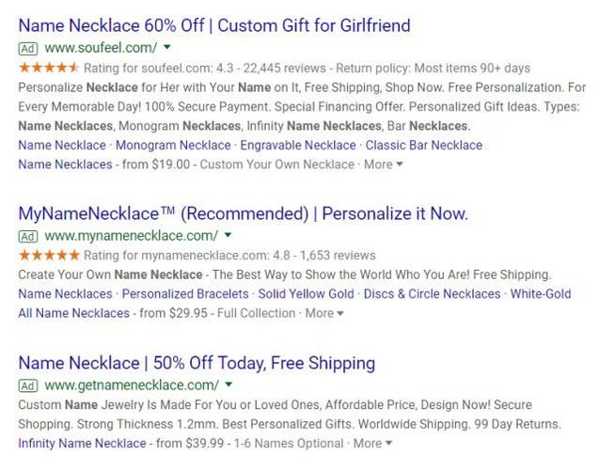599x470 pixels.
Task: Click the Ad badge beside www.getnamenecklace.com
Action: click(27, 385)
